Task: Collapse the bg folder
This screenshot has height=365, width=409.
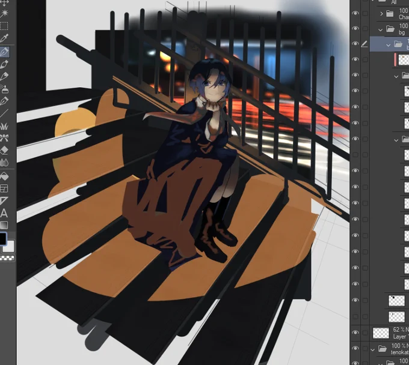Action: [380, 29]
